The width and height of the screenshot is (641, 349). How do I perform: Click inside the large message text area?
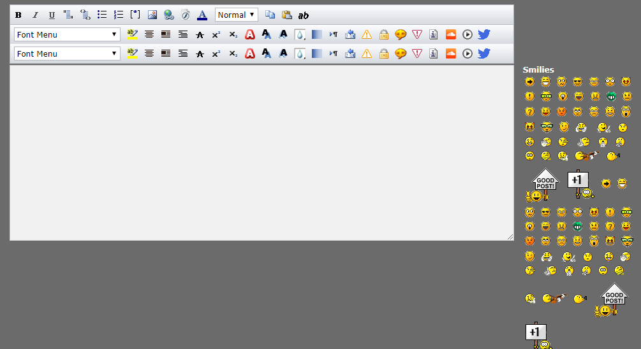(x=262, y=153)
